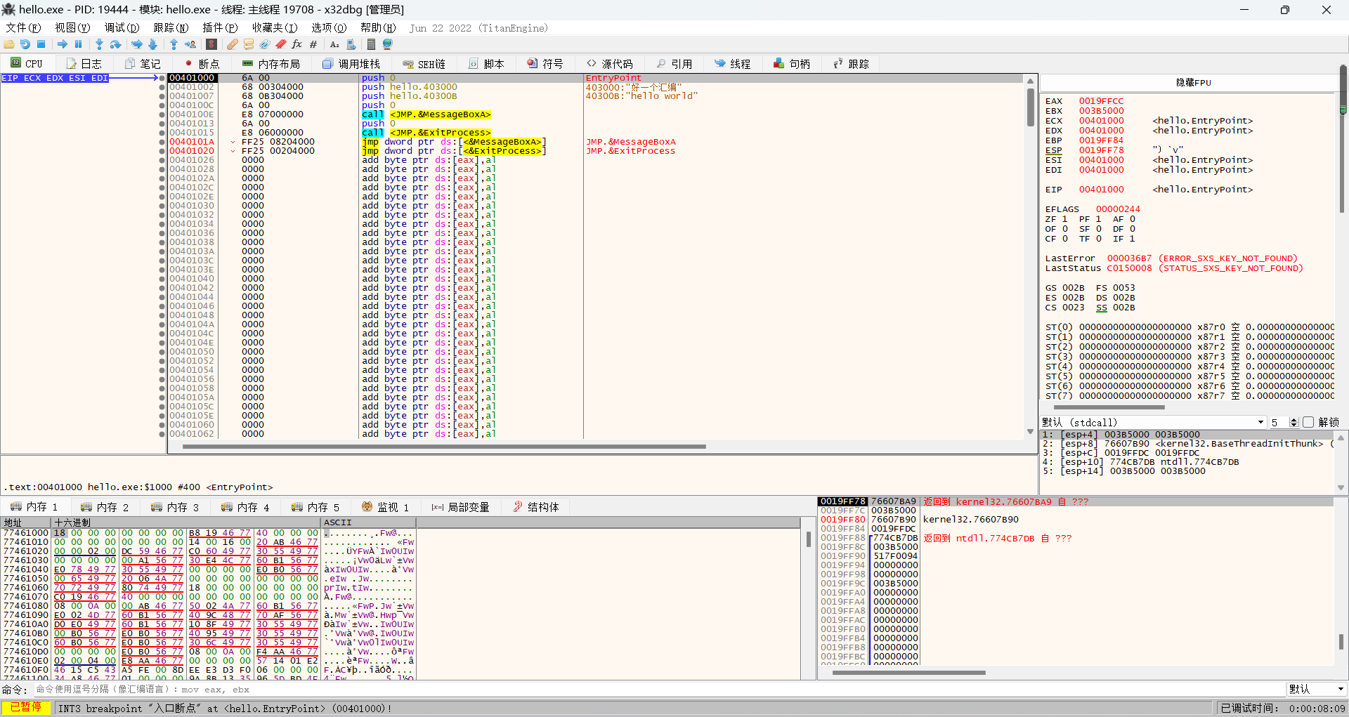1349x717 pixels.
Task: Open the Scylla plugin icon
Action: [211, 44]
